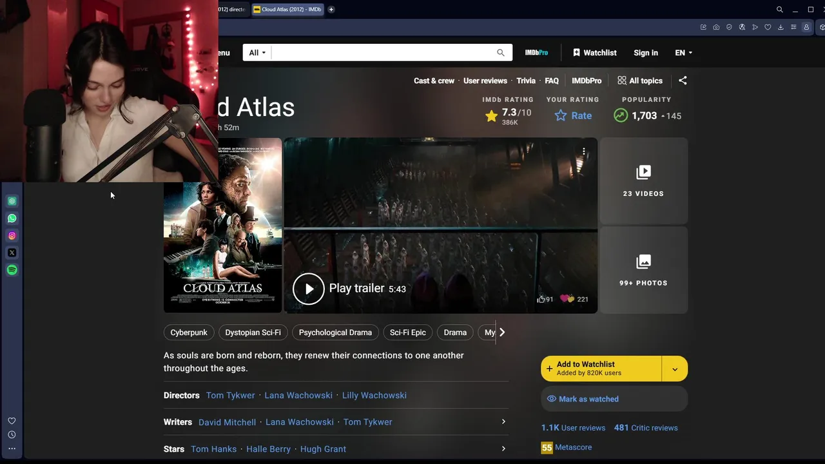Image resolution: width=825 pixels, height=464 pixels.
Task: Click the Watchlist header button
Action: (x=595, y=53)
